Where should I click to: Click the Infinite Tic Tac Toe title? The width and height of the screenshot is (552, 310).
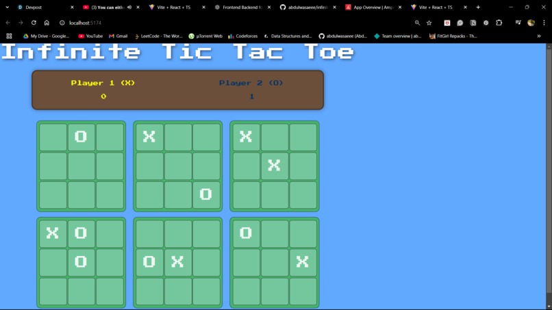(178, 52)
